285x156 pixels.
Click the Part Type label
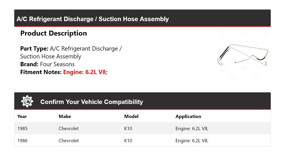tap(34, 49)
